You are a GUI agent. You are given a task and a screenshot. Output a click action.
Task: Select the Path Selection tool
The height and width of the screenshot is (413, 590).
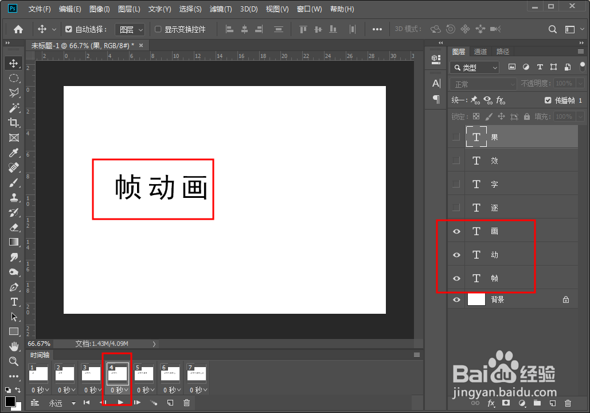14,317
